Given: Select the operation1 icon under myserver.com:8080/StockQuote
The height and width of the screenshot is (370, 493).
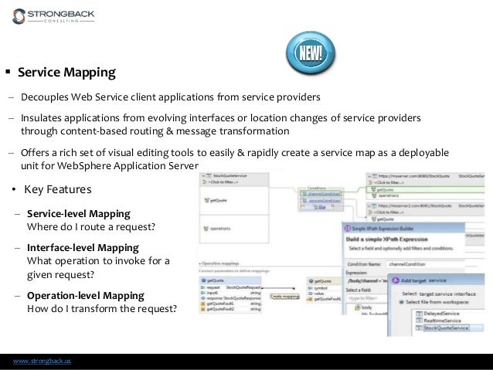Looking at the screenshot, I should tap(374, 195).
